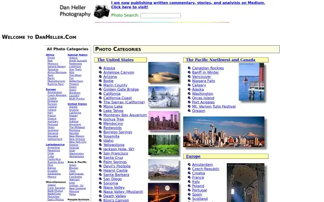Viewport: 324px width, 202px height.
Task: Open the Joshua Tree link
Action: (113, 119)
